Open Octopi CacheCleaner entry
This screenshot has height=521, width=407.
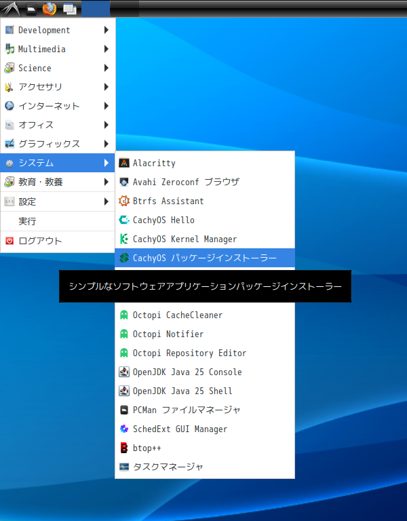coord(205,315)
